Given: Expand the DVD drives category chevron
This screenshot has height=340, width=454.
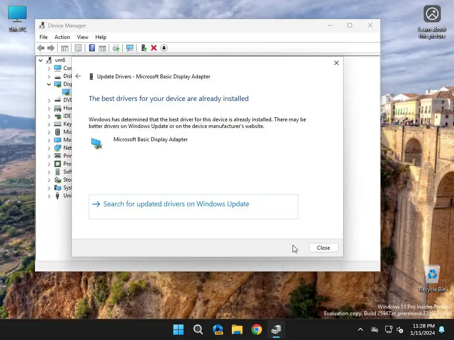Looking at the screenshot, I should tap(49, 100).
